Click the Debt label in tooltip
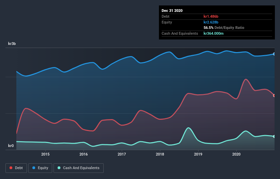 pos(165,16)
